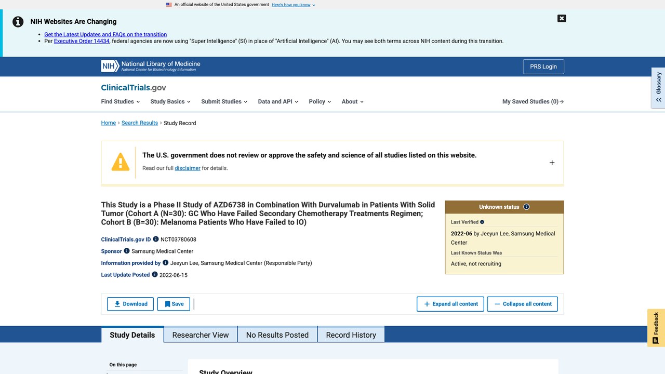Click info icon beside Sponsor label

pos(127,251)
